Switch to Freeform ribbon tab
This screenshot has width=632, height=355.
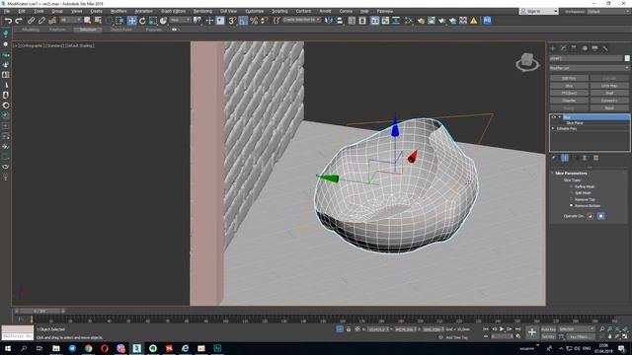pyautogui.click(x=57, y=30)
